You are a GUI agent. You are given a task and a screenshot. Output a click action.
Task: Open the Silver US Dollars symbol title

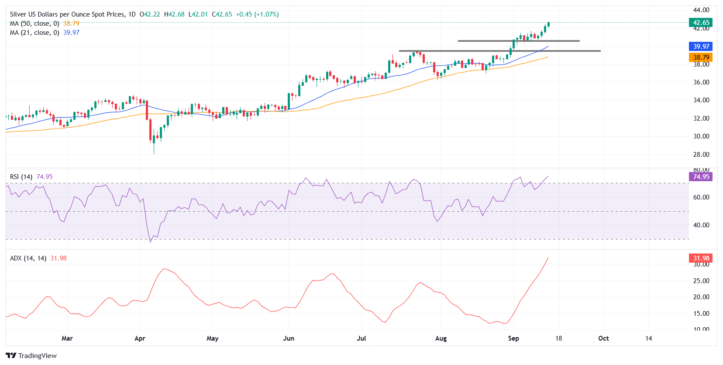[67, 14]
